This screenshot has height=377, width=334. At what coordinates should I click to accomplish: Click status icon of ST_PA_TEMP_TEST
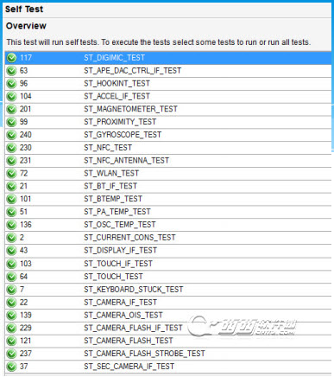click(11, 212)
